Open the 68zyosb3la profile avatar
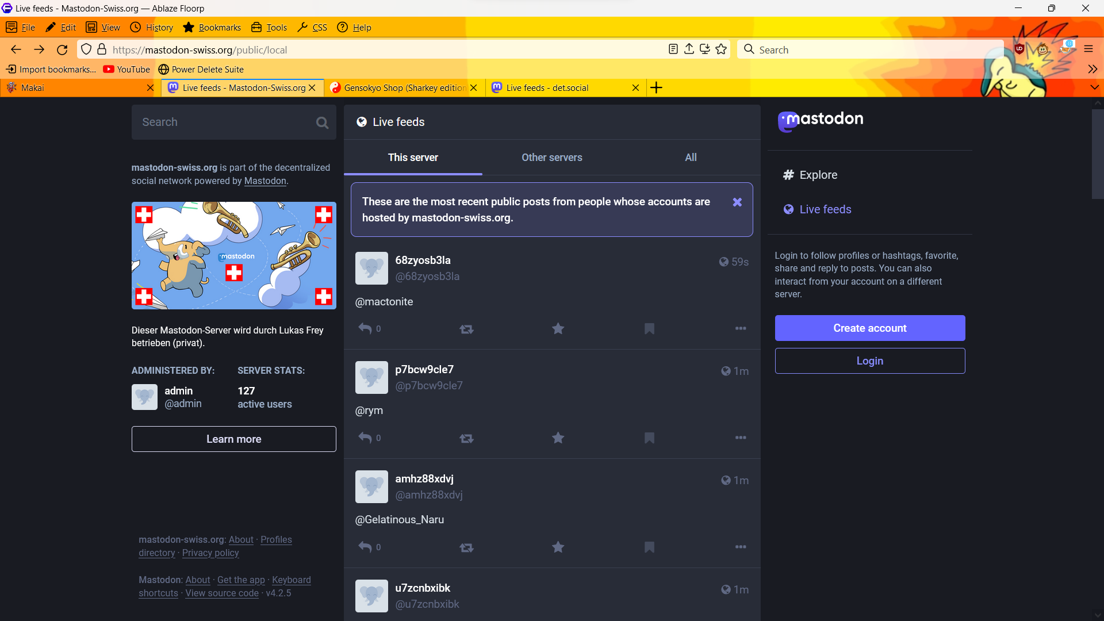Image resolution: width=1104 pixels, height=621 pixels. pyautogui.click(x=371, y=268)
